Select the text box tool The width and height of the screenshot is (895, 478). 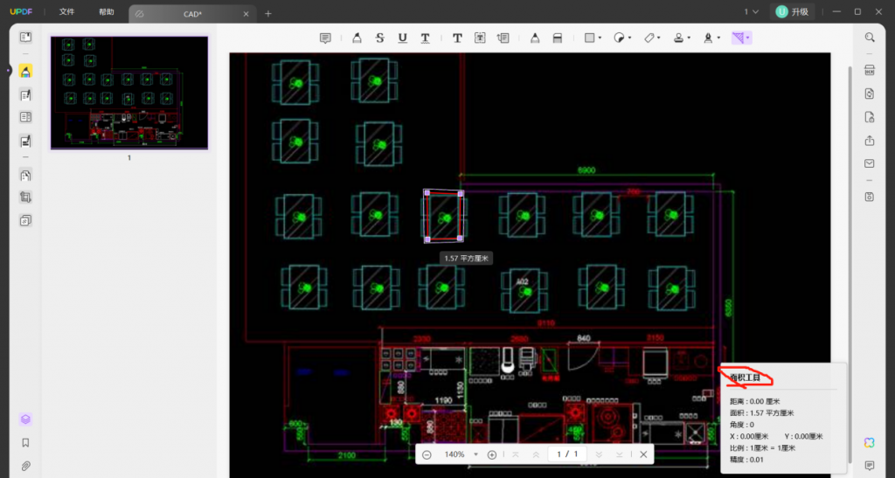pos(480,38)
